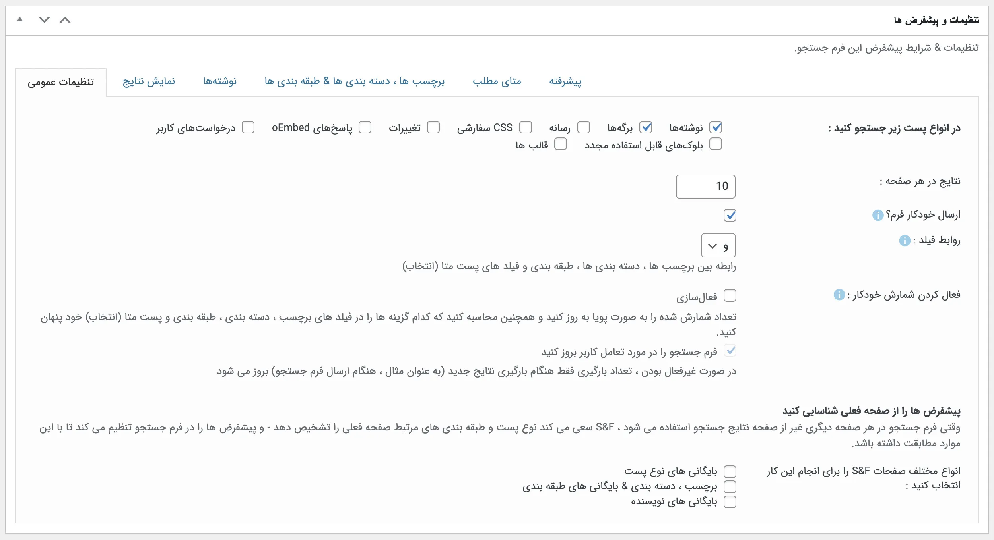Click the results per page field showing 10
994x540 pixels.
click(706, 187)
